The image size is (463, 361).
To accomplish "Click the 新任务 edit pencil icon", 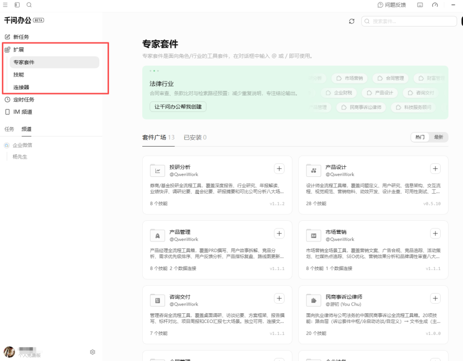I will 7,37.
